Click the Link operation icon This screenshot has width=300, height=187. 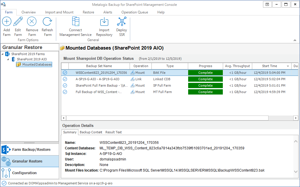coord(133,79)
